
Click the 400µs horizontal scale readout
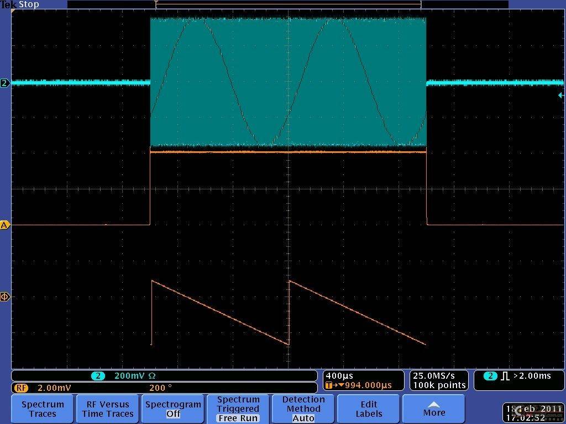point(339,376)
